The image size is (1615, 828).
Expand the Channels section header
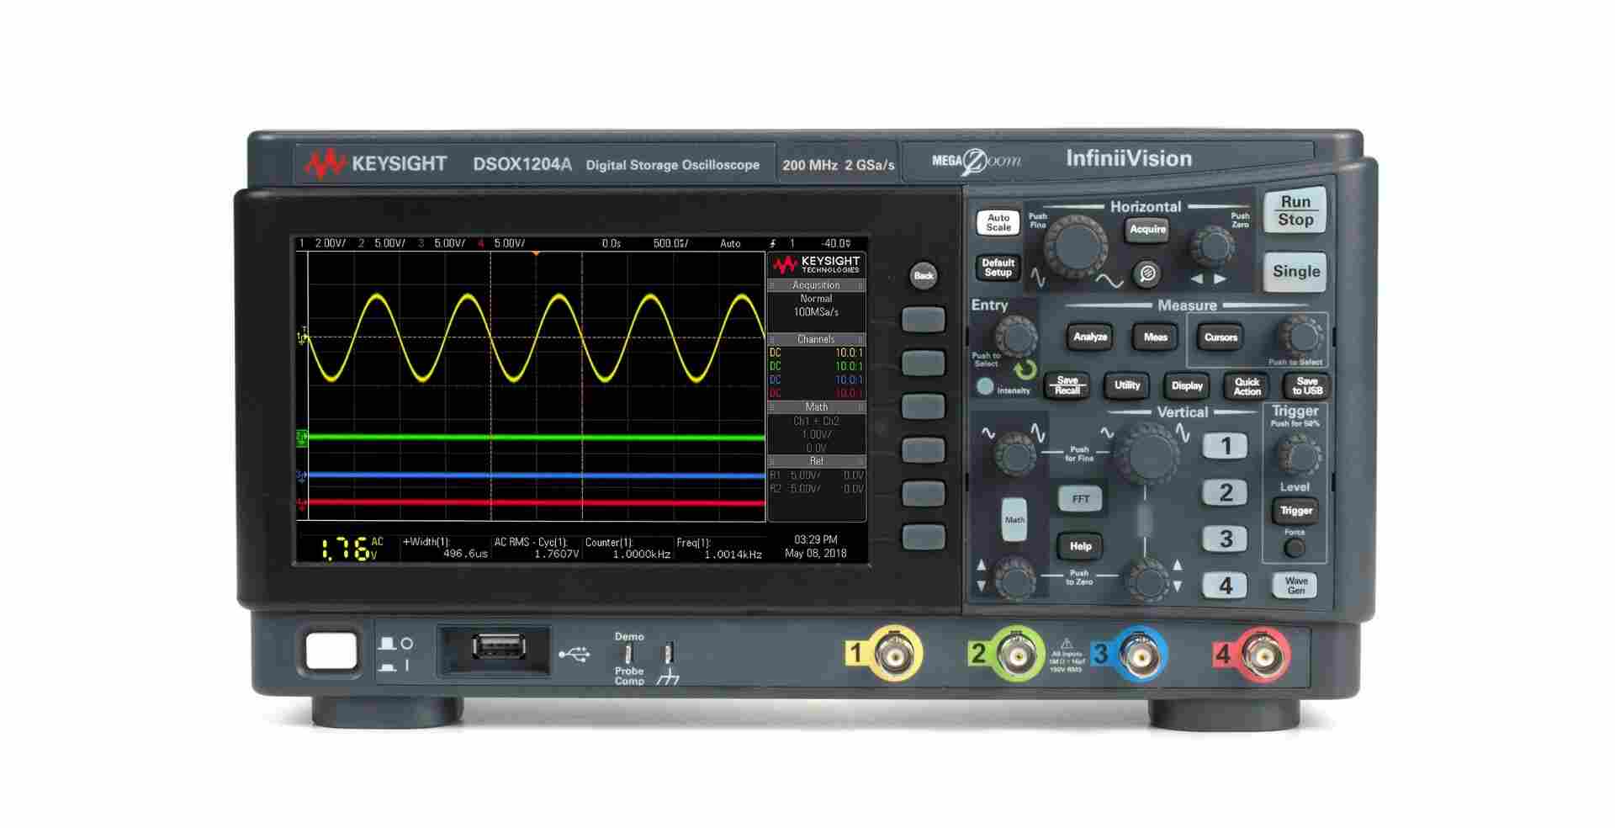point(815,339)
